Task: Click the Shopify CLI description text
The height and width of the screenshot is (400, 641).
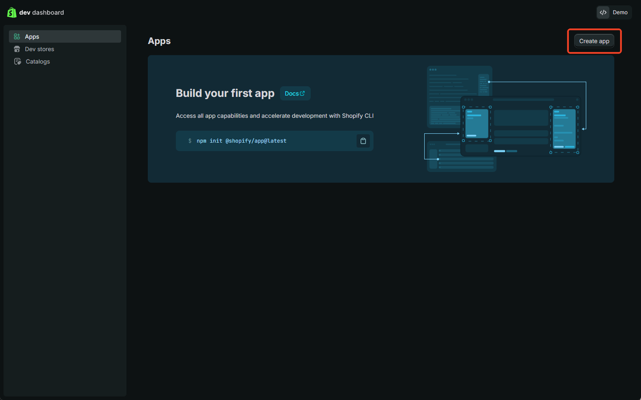Action: click(274, 116)
